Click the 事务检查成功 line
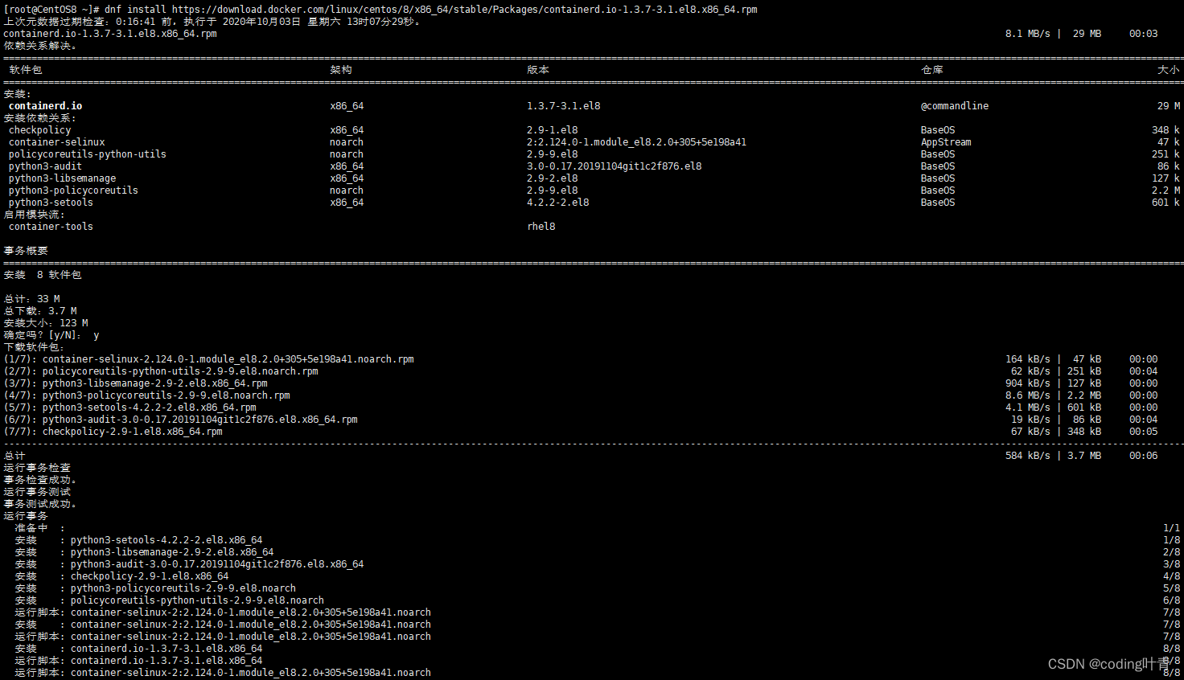The width and height of the screenshot is (1184, 680). (x=40, y=480)
